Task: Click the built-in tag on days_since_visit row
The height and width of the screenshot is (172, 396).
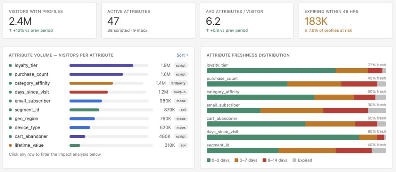Action: [x=180, y=92]
